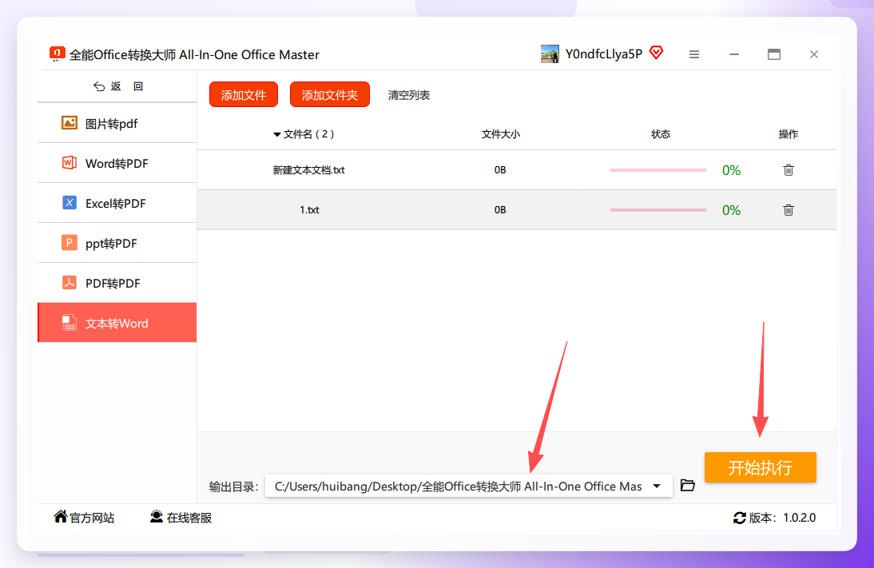The width and height of the screenshot is (874, 568).
Task: Click the 状态 column header
Action: (661, 134)
